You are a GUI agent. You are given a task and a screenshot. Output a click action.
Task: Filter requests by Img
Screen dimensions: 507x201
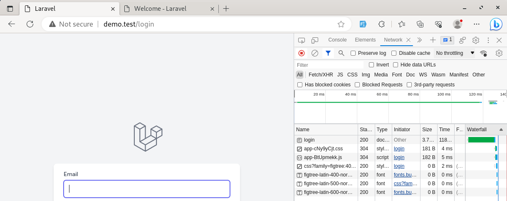366,75
